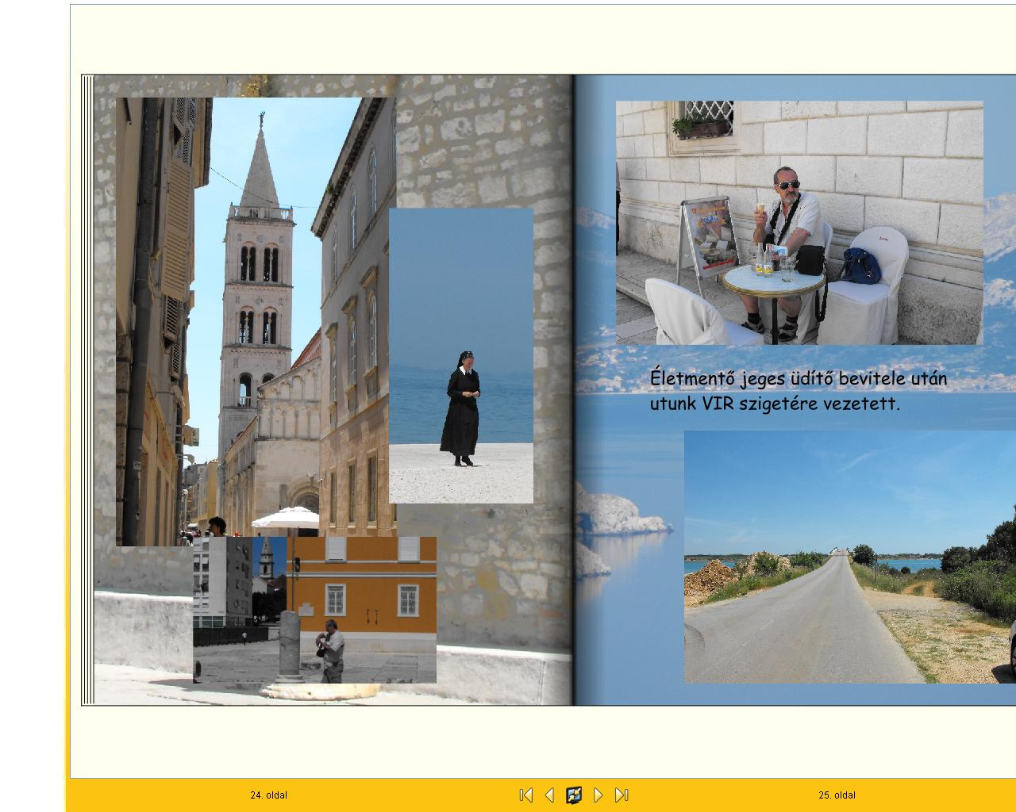The height and width of the screenshot is (812, 1016).
Task: Click the '25. oldal' page label
Action: tap(837, 795)
